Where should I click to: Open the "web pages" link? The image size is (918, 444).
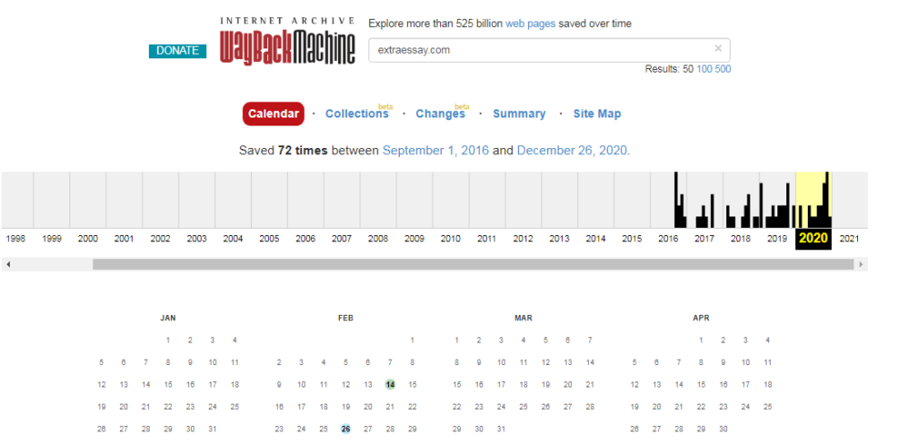pos(531,24)
